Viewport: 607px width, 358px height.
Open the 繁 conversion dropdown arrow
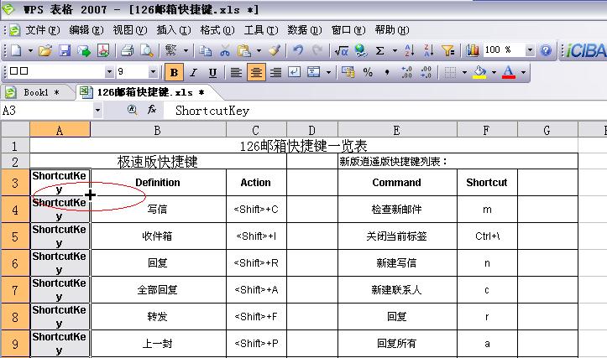(x=186, y=50)
